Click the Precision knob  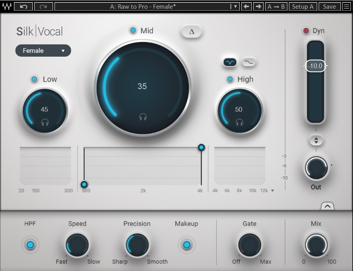click(x=137, y=245)
